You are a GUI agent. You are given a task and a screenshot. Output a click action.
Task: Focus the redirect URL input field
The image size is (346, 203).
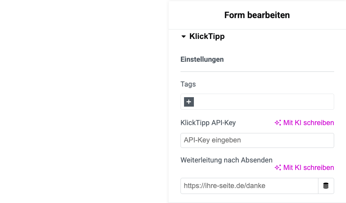249,186
